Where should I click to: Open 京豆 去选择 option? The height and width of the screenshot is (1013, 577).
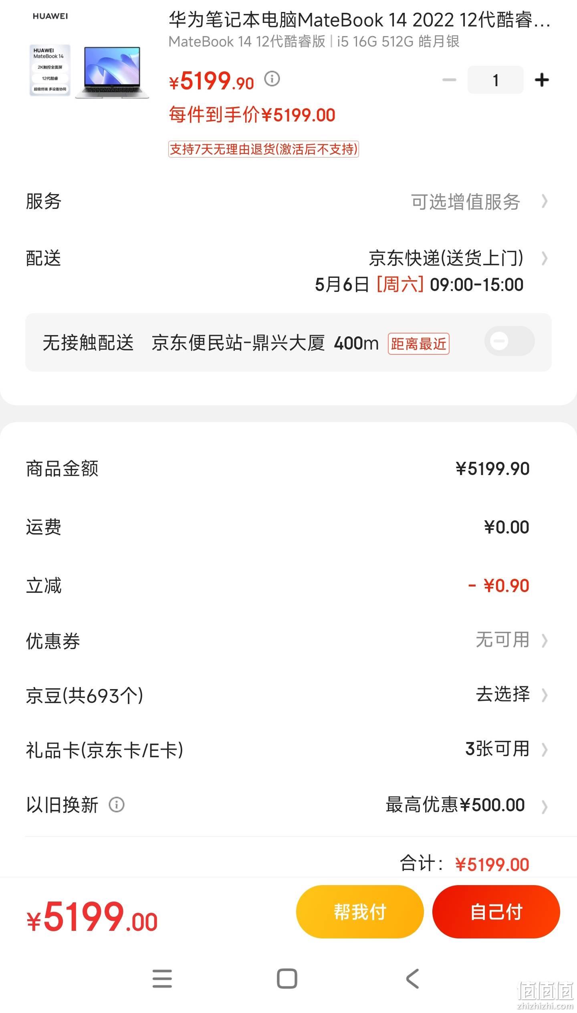[x=512, y=694]
